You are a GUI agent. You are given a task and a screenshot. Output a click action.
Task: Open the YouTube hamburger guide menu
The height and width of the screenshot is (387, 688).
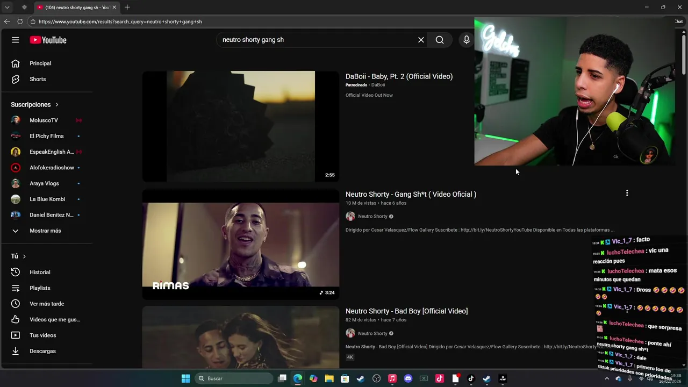click(16, 40)
